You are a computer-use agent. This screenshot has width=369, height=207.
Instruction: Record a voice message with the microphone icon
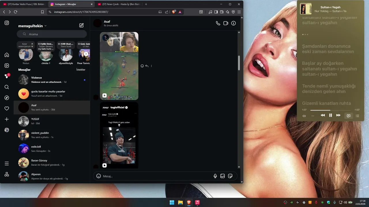click(x=215, y=176)
